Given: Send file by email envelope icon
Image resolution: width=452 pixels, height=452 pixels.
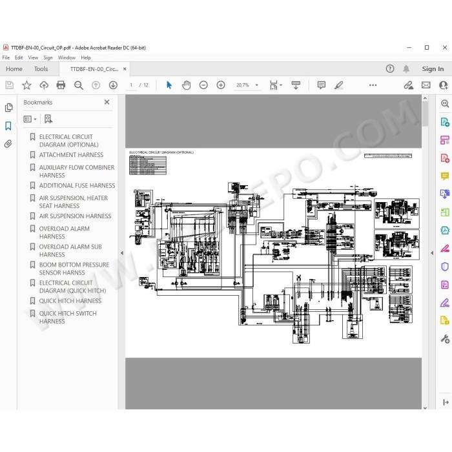Looking at the screenshot, I should [x=426, y=85].
